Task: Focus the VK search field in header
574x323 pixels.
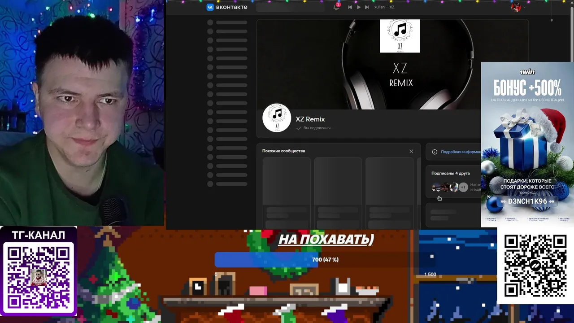Action: pos(290,7)
